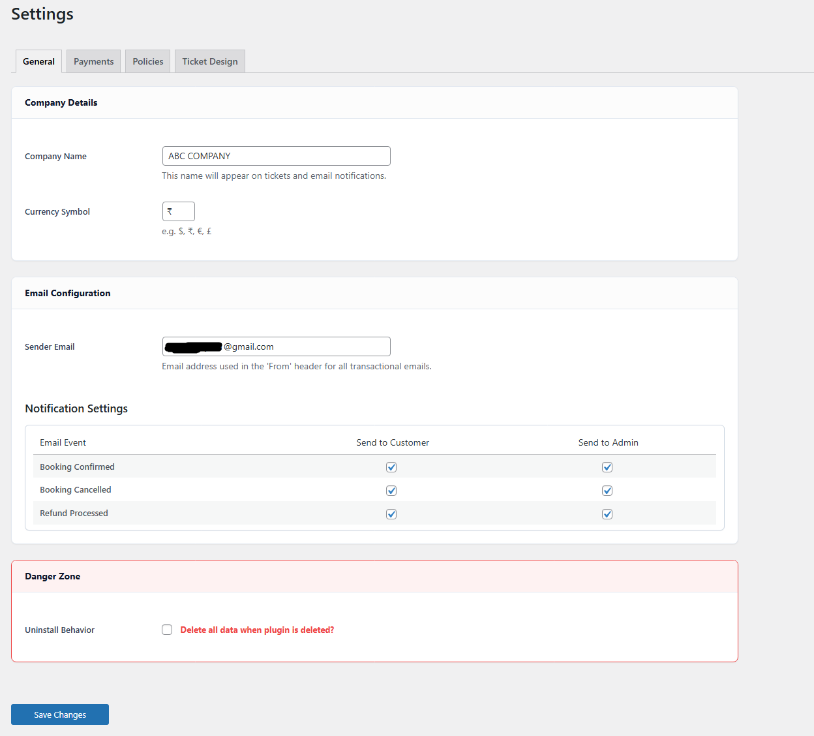The height and width of the screenshot is (736, 814).
Task: Click the Sender Email input field
Action: pyautogui.click(x=276, y=346)
